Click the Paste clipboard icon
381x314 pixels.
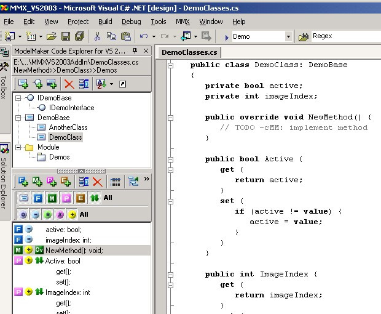click(x=126, y=36)
